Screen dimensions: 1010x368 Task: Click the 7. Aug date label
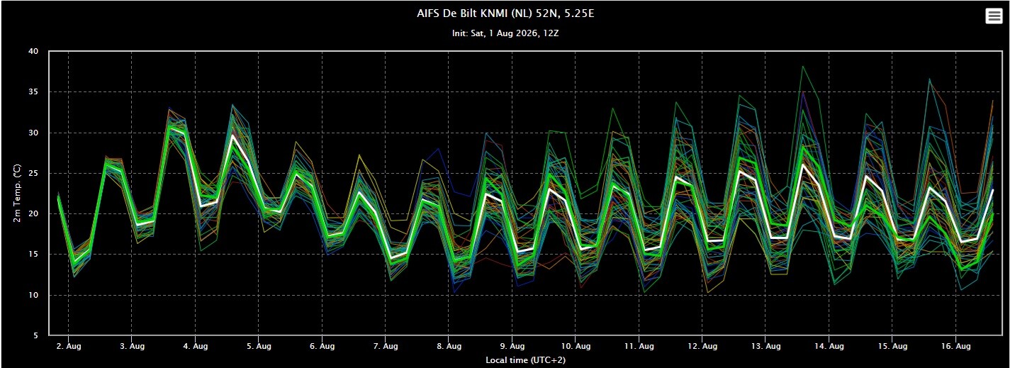(x=386, y=346)
